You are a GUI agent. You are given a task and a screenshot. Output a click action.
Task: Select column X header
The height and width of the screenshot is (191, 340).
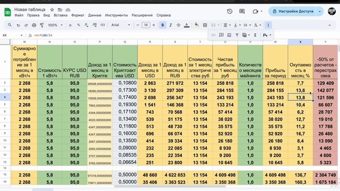click(300, 42)
